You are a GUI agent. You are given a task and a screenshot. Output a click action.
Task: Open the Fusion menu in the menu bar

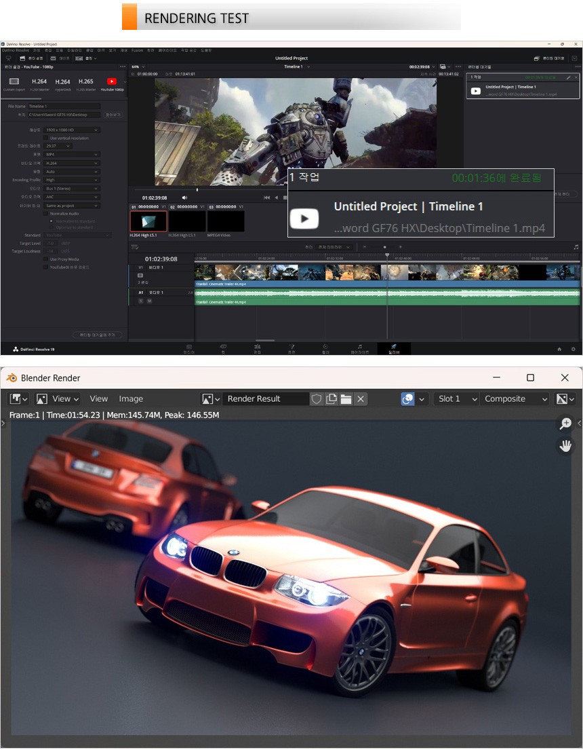137,50
